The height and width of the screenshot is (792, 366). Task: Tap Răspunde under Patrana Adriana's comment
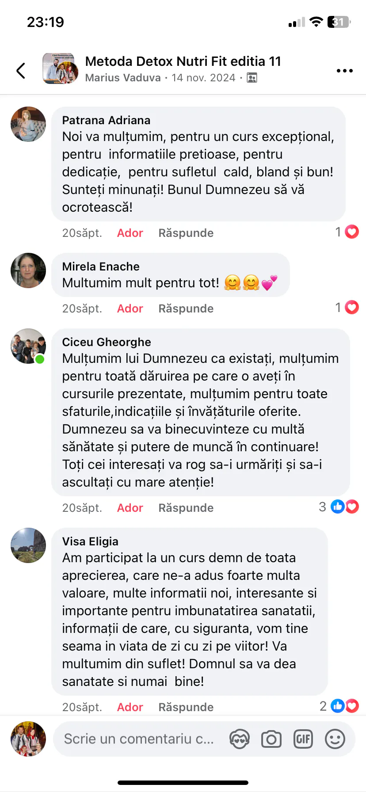point(186,233)
